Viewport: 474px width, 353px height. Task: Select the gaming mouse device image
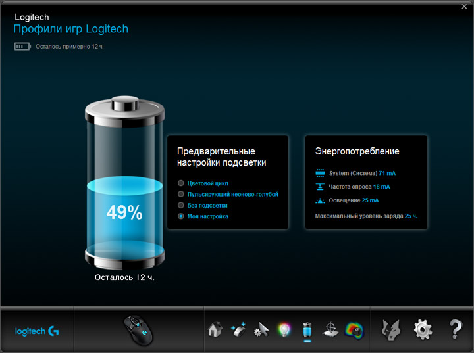point(138,331)
